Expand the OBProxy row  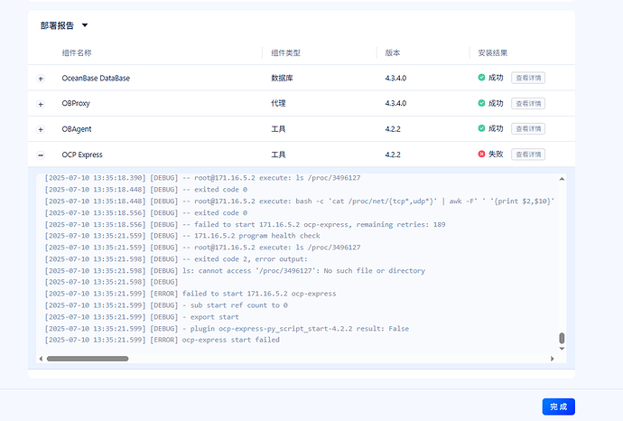[x=41, y=104]
